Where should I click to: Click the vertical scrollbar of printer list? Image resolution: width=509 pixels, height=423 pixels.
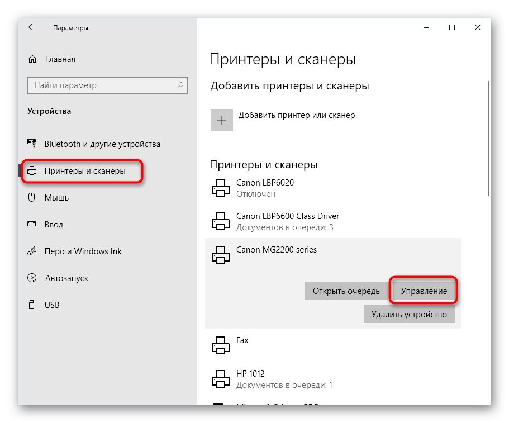[489, 140]
